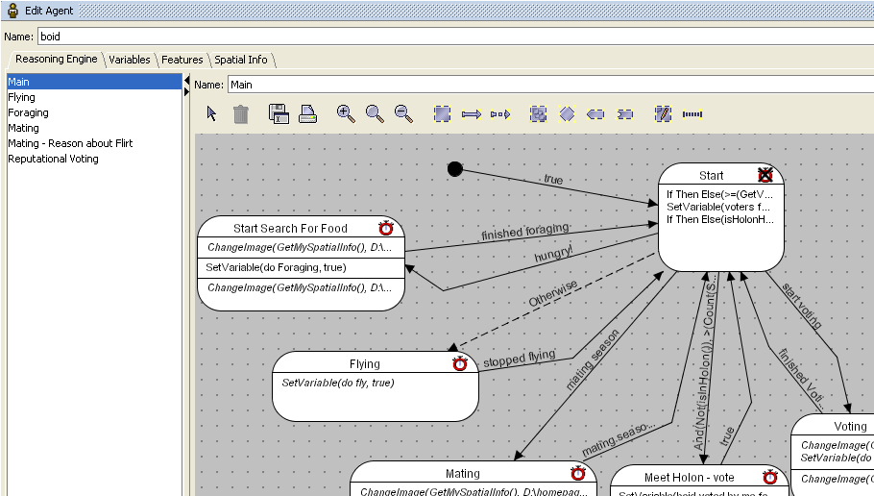Click the trash delete icon
This screenshot has width=874, height=496.
click(241, 114)
